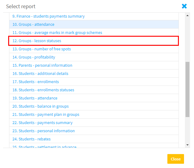Open Groups number of free spots report

point(94,49)
